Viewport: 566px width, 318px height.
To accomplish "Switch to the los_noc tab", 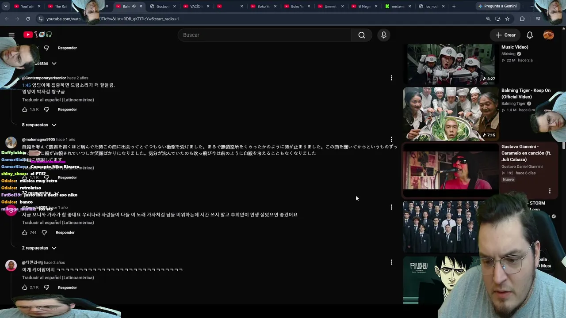I will [432, 6].
